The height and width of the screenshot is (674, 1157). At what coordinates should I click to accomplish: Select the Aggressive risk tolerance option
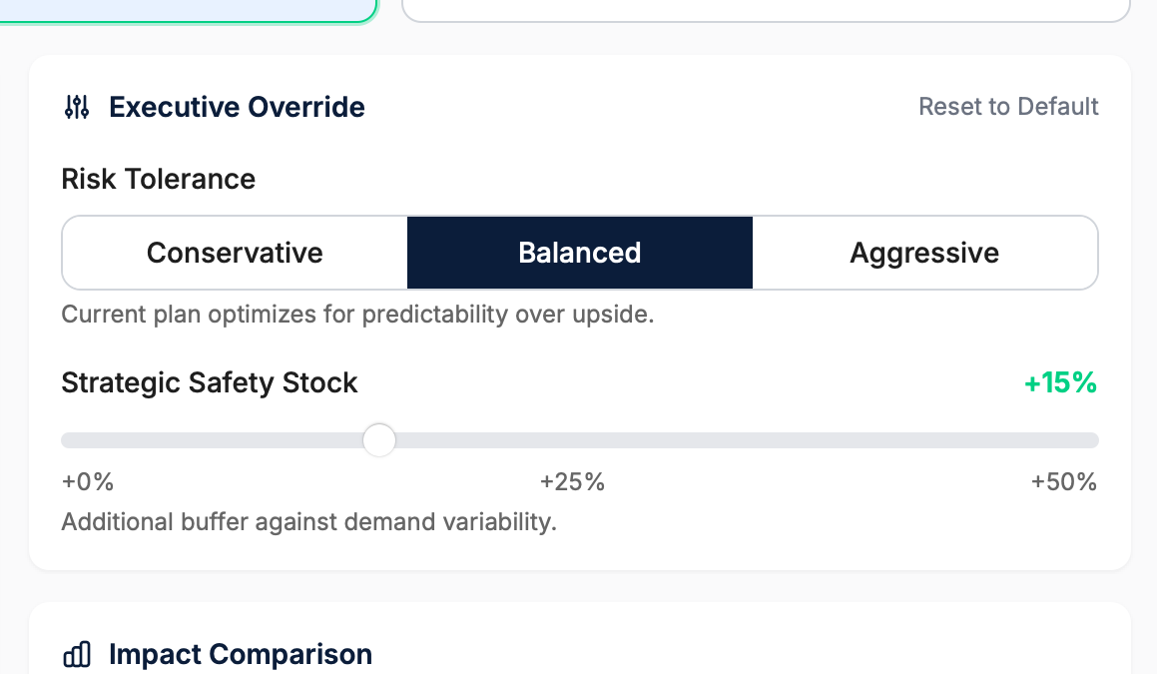pyautogui.click(x=923, y=253)
